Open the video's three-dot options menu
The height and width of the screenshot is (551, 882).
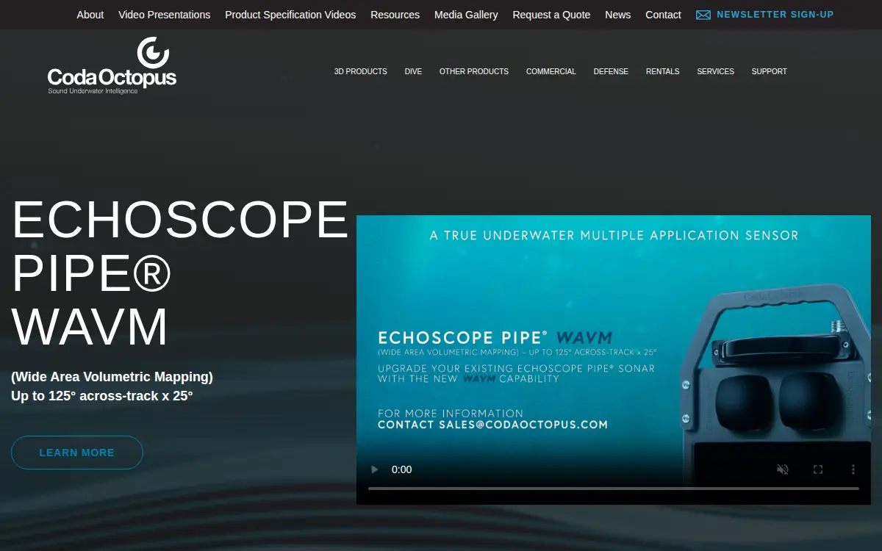[x=853, y=469]
